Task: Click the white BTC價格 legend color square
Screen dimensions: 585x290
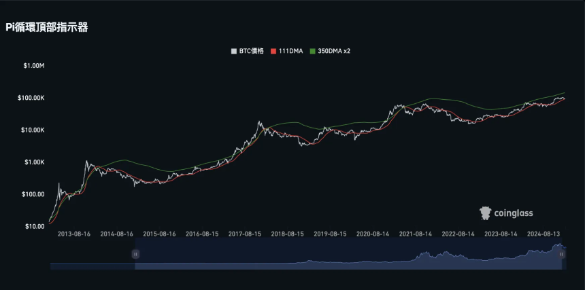Action: pyautogui.click(x=234, y=52)
